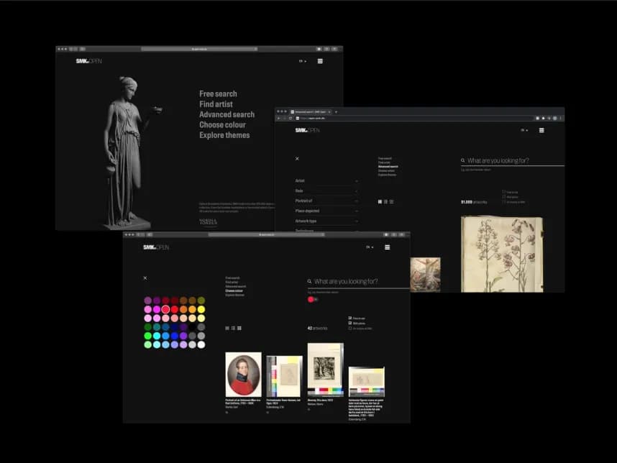Close the colour palette panel with the X icon
This screenshot has width=617, height=463.
145,278
